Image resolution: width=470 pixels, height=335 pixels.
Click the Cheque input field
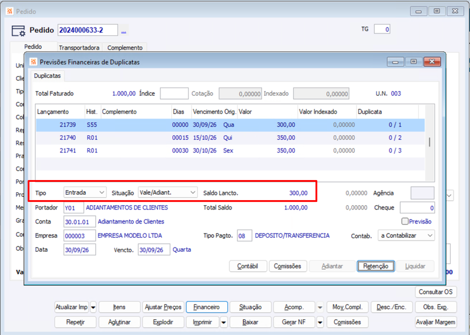click(417, 208)
